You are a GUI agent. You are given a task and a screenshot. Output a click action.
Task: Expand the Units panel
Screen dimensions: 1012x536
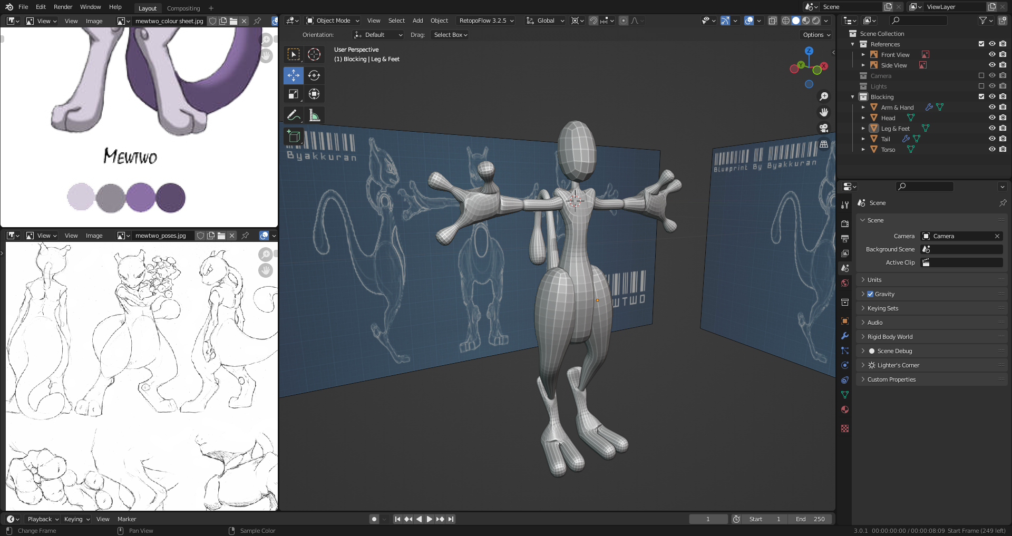tap(932, 280)
